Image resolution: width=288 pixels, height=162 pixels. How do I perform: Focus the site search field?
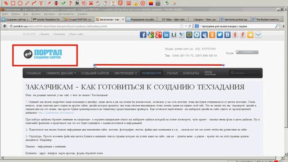pyautogui.click(x=245, y=73)
